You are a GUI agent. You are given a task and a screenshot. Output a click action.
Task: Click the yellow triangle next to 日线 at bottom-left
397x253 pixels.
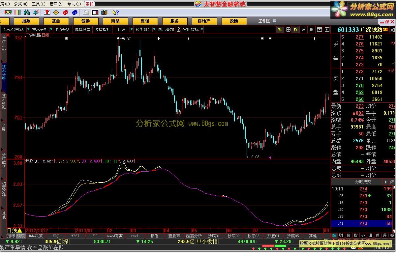[x=19, y=230]
